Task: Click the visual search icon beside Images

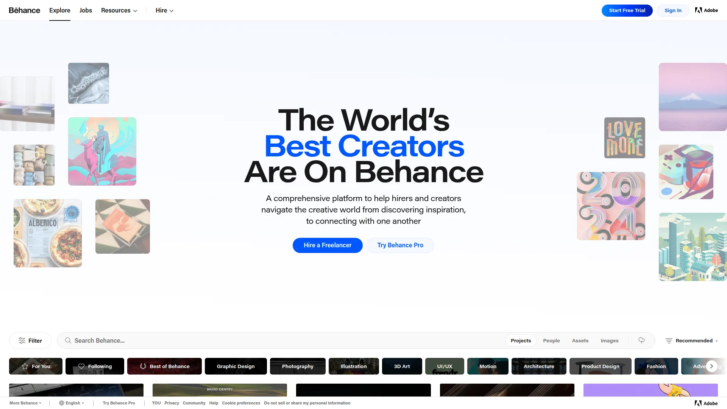Action: (641, 340)
